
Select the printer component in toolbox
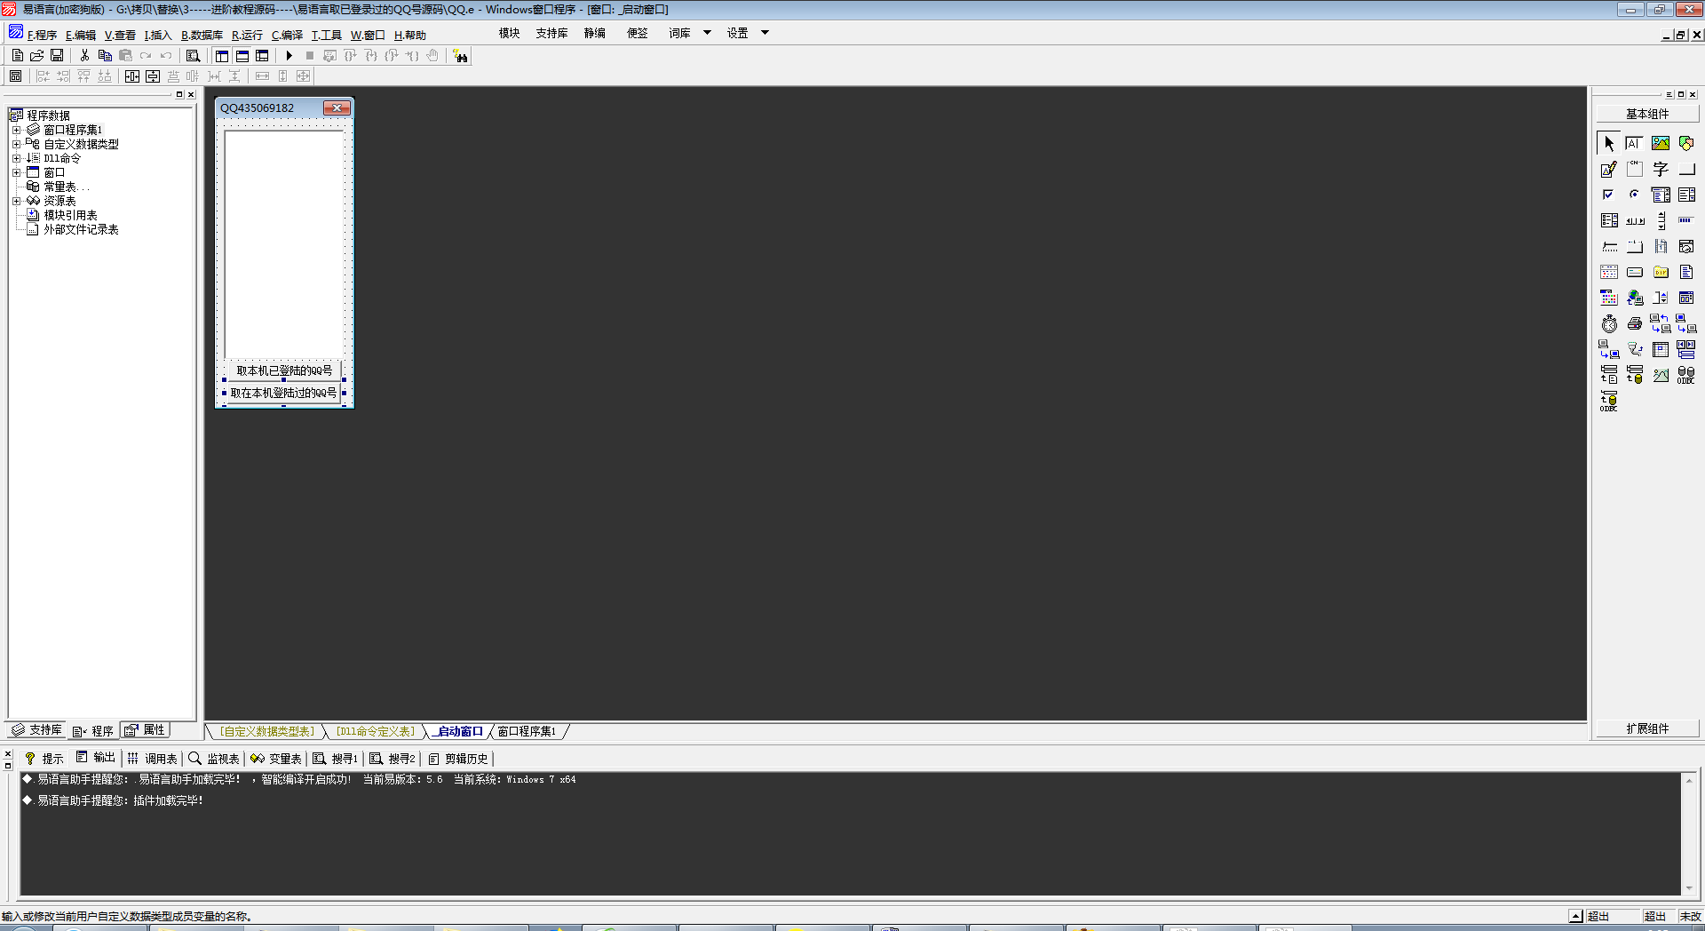point(1634,324)
